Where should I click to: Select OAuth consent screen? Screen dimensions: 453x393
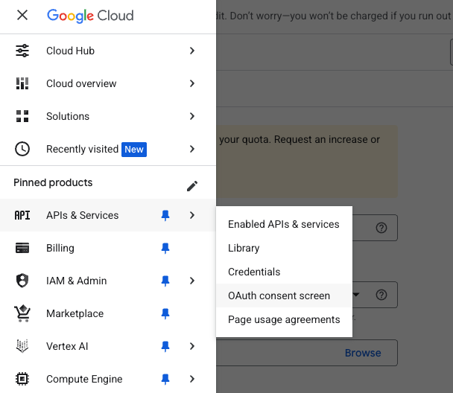click(284, 295)
